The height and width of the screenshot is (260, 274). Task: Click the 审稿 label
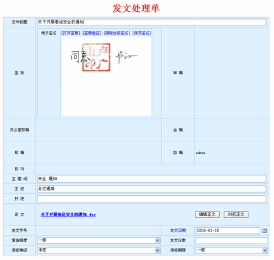coord(178,73)
